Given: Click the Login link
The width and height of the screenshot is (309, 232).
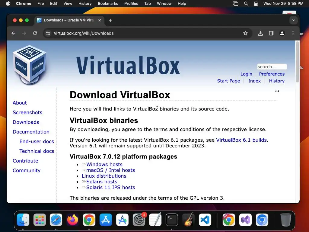Looking at the screenshot, I should [246, 74].
